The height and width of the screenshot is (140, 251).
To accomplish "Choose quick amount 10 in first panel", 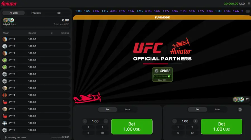I will pyautogui.click(x=102, y=133).
